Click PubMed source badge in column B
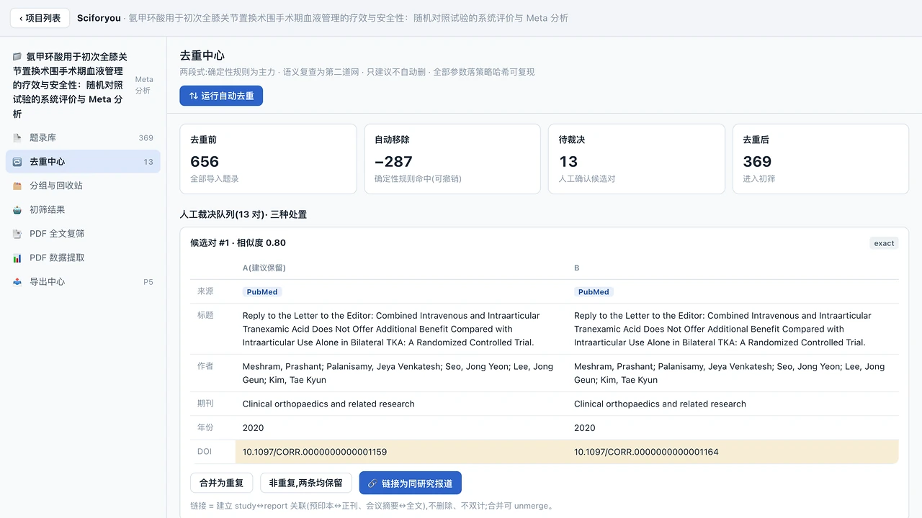The width and height of the screenshot is (922, 518). pyautogui.click(x=594, y=292)
